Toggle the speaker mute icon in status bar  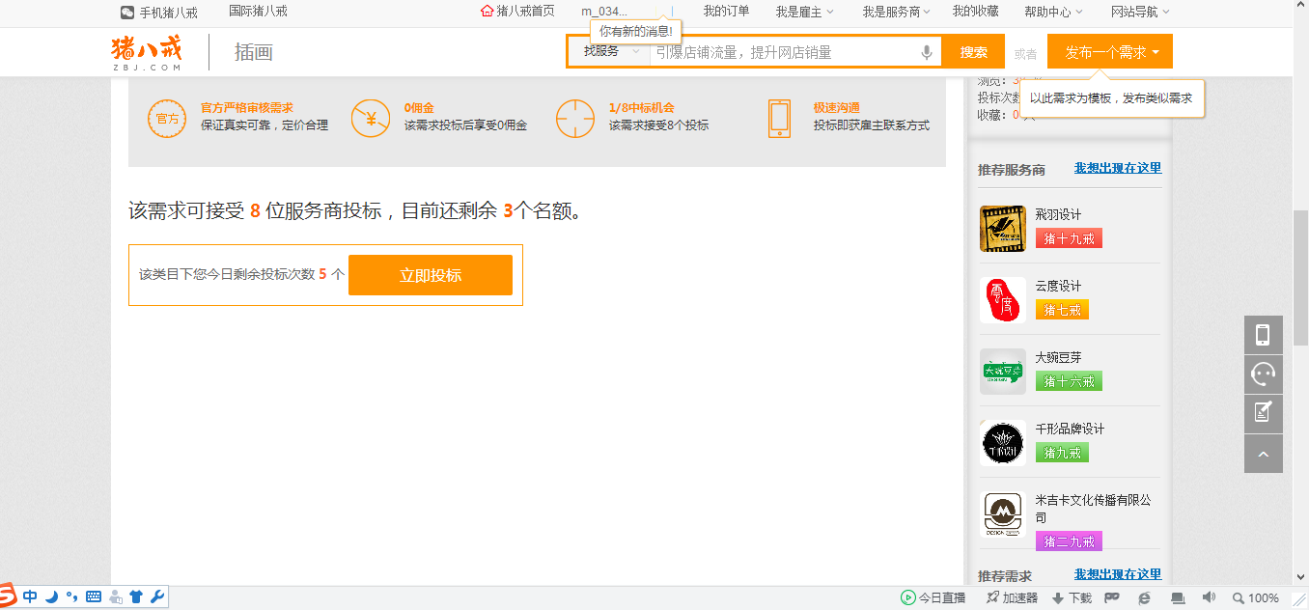click(1208, 597)
